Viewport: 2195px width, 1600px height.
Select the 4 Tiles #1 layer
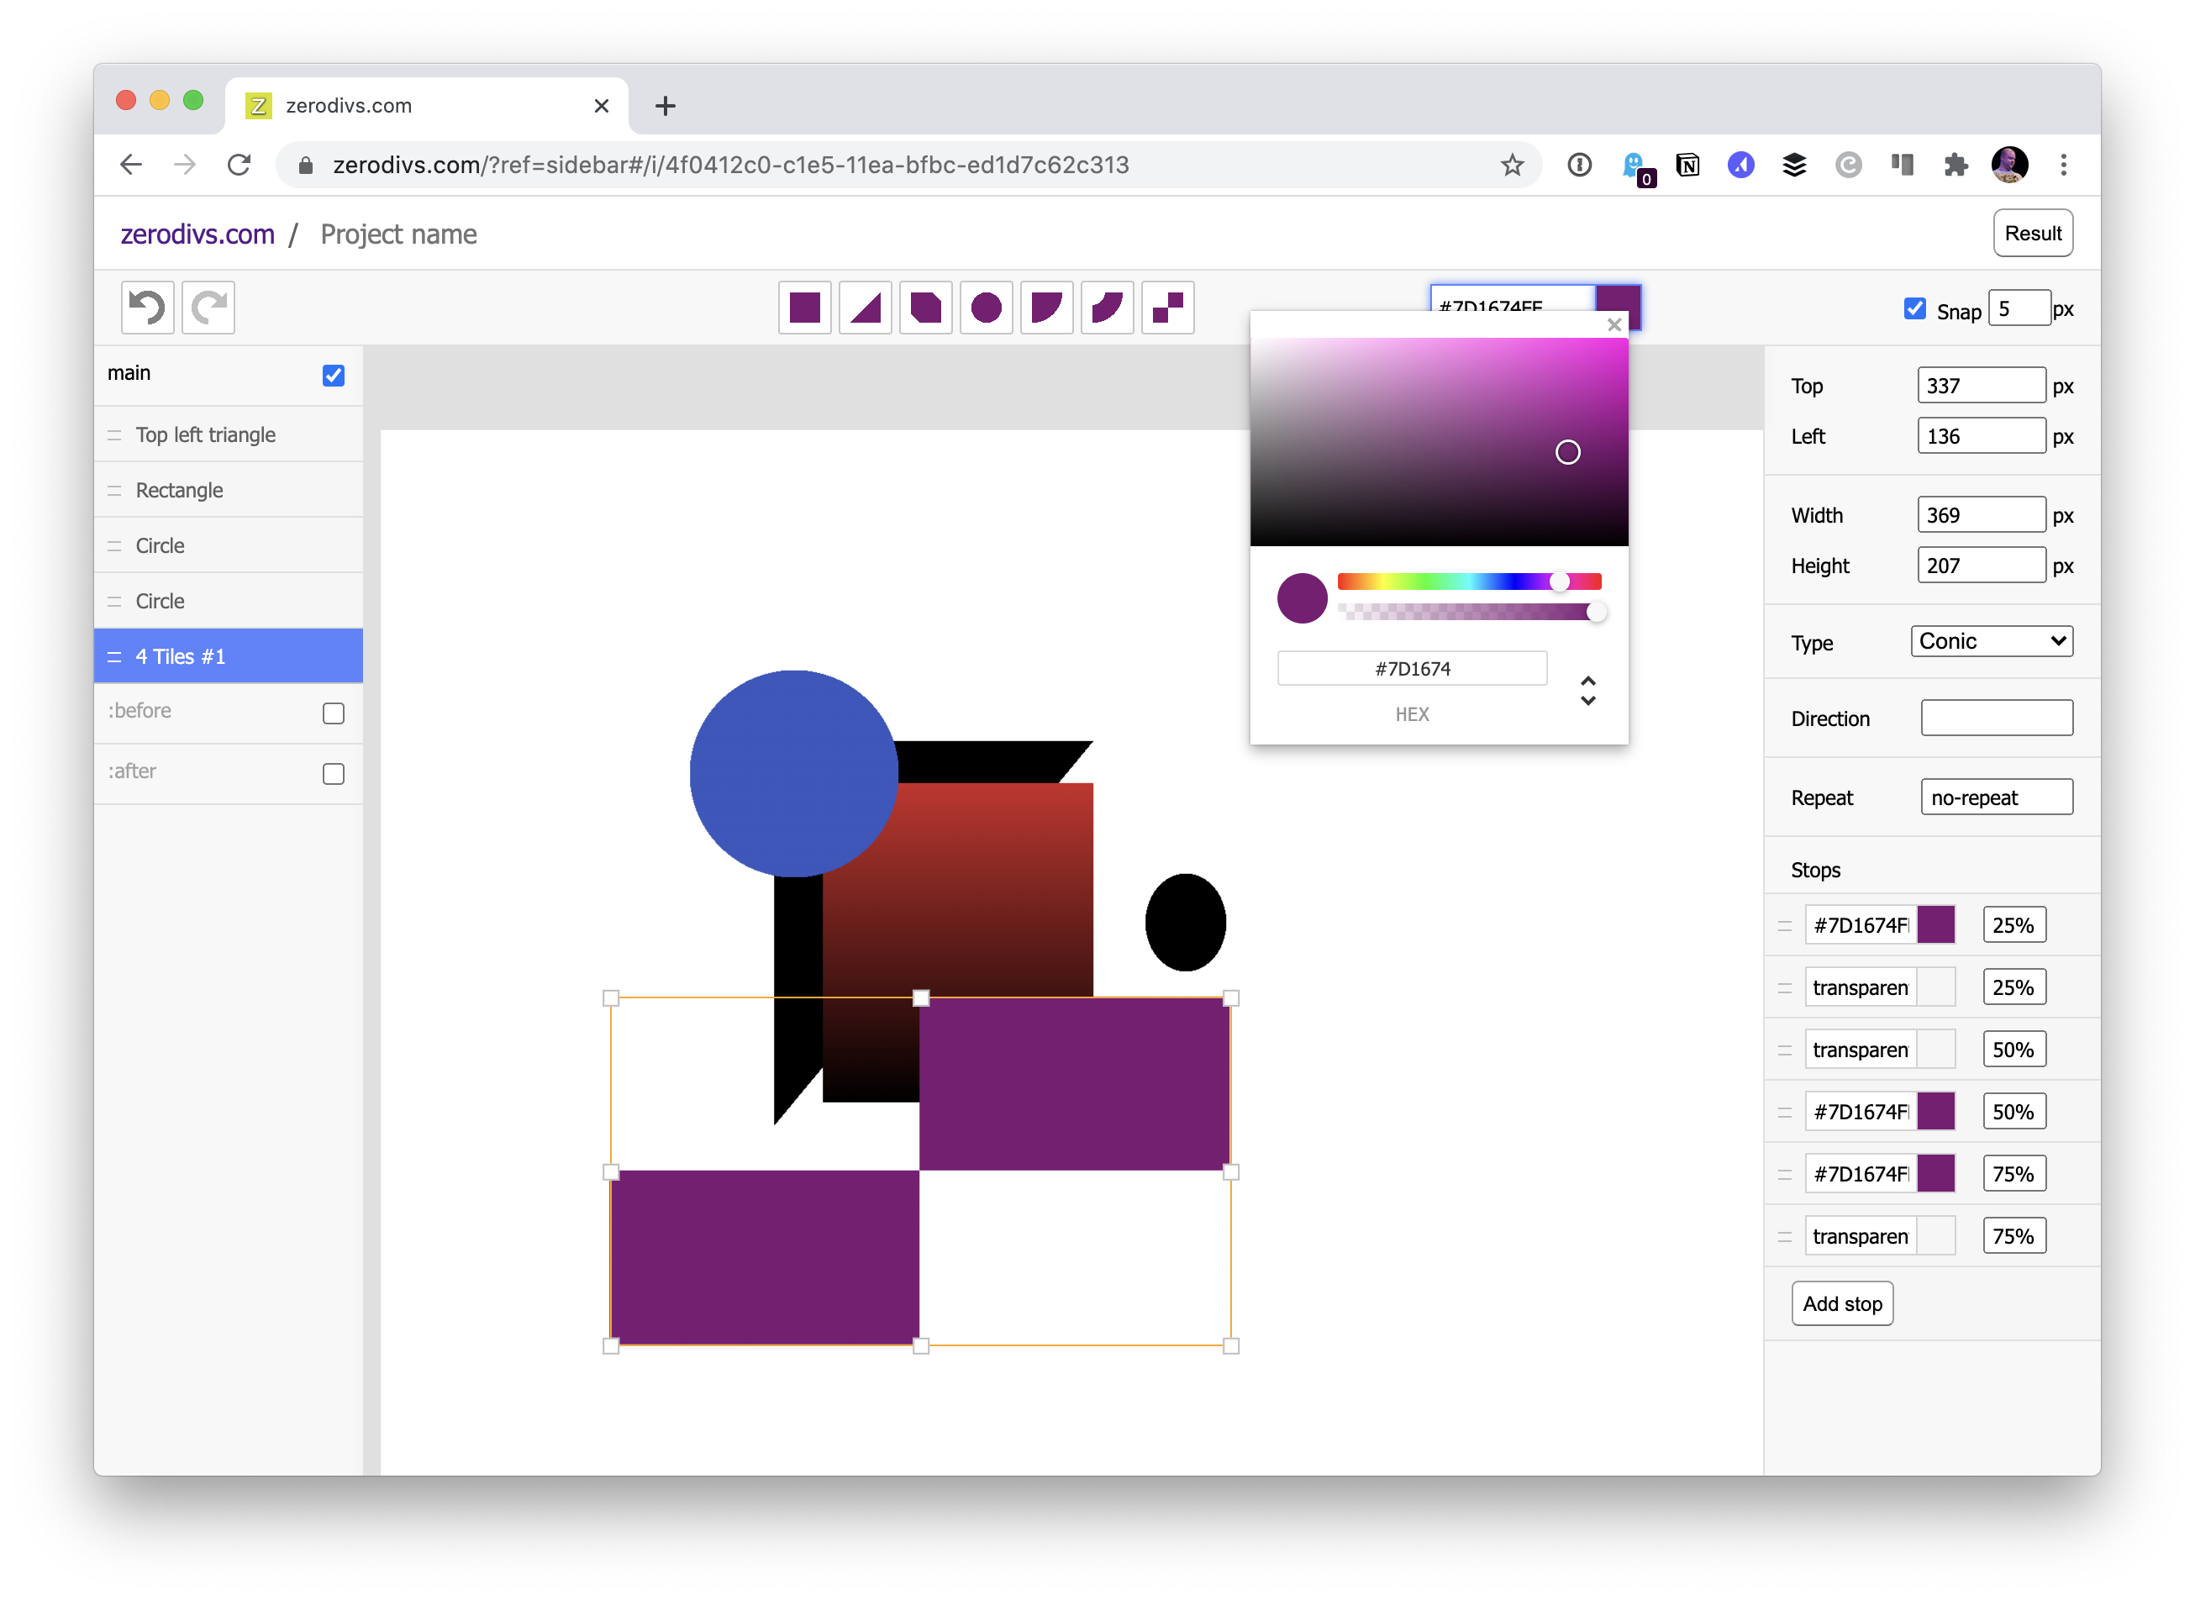[228, 655]
